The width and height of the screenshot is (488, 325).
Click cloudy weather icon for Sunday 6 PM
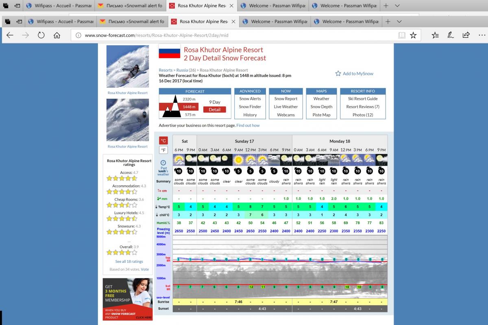(274, 160)
